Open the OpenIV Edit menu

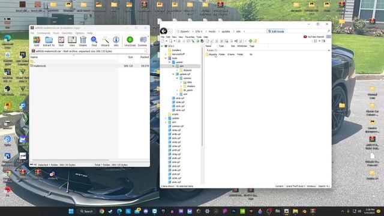tap(168, 37)
